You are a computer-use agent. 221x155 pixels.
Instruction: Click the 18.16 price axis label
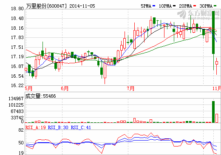point(17,28)
